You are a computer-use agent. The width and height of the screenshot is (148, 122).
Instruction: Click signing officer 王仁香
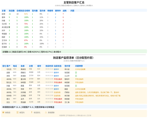[67, 102]
